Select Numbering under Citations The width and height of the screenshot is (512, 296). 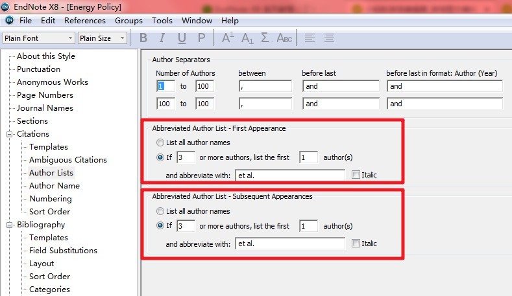(51, 199)
